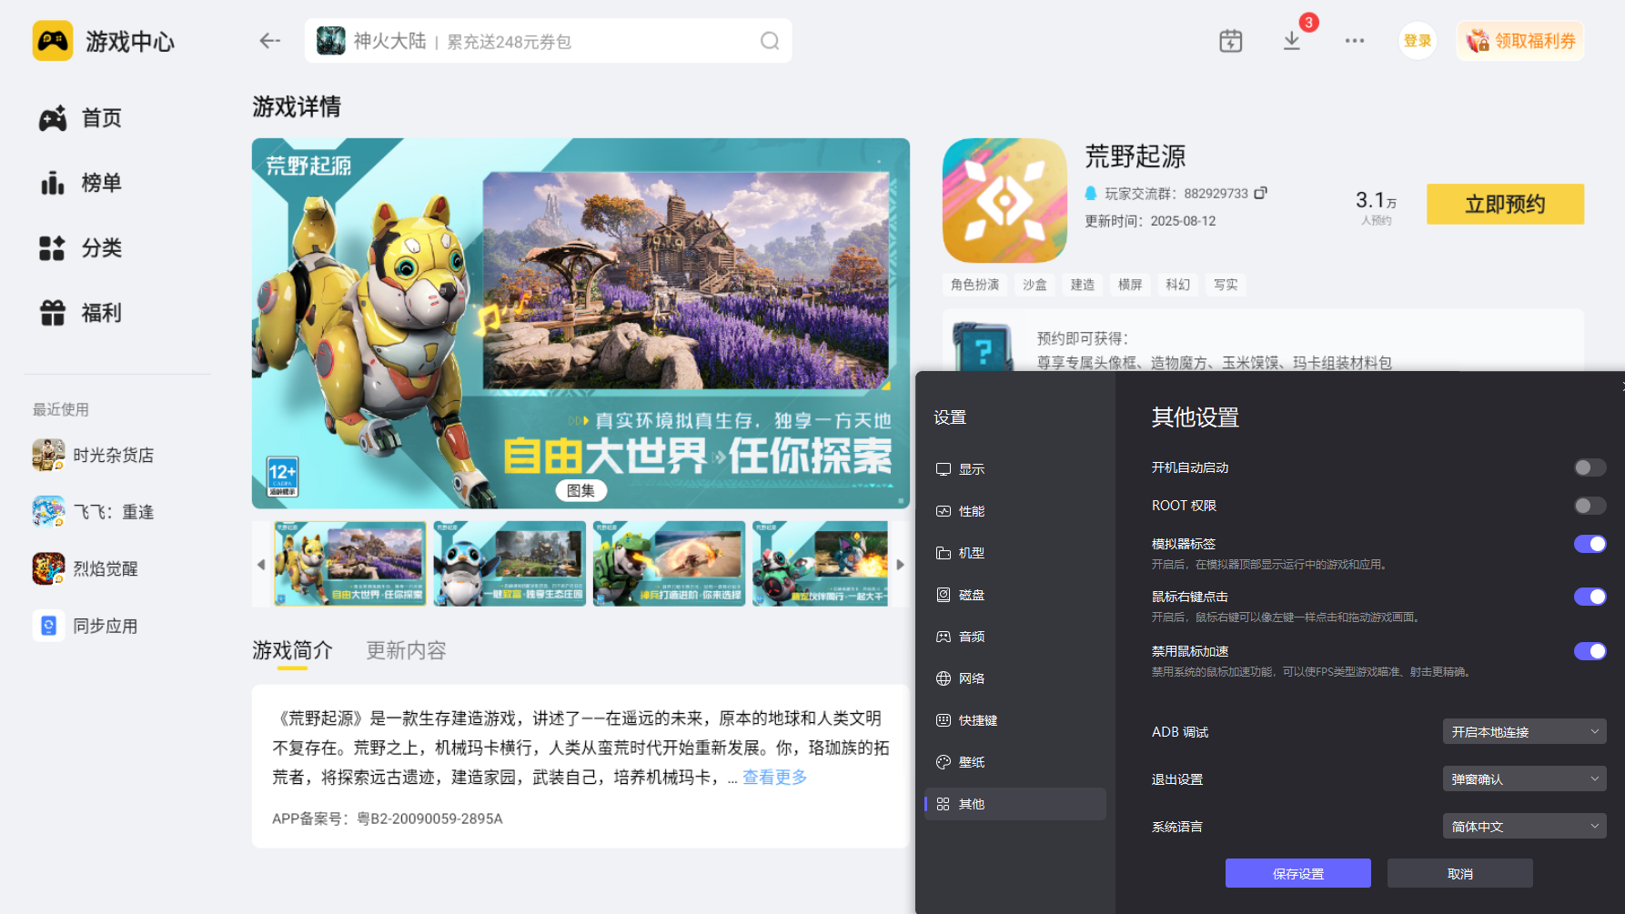
Task: Open the 退出设置 dropdown
Action: pos(1524,778)
